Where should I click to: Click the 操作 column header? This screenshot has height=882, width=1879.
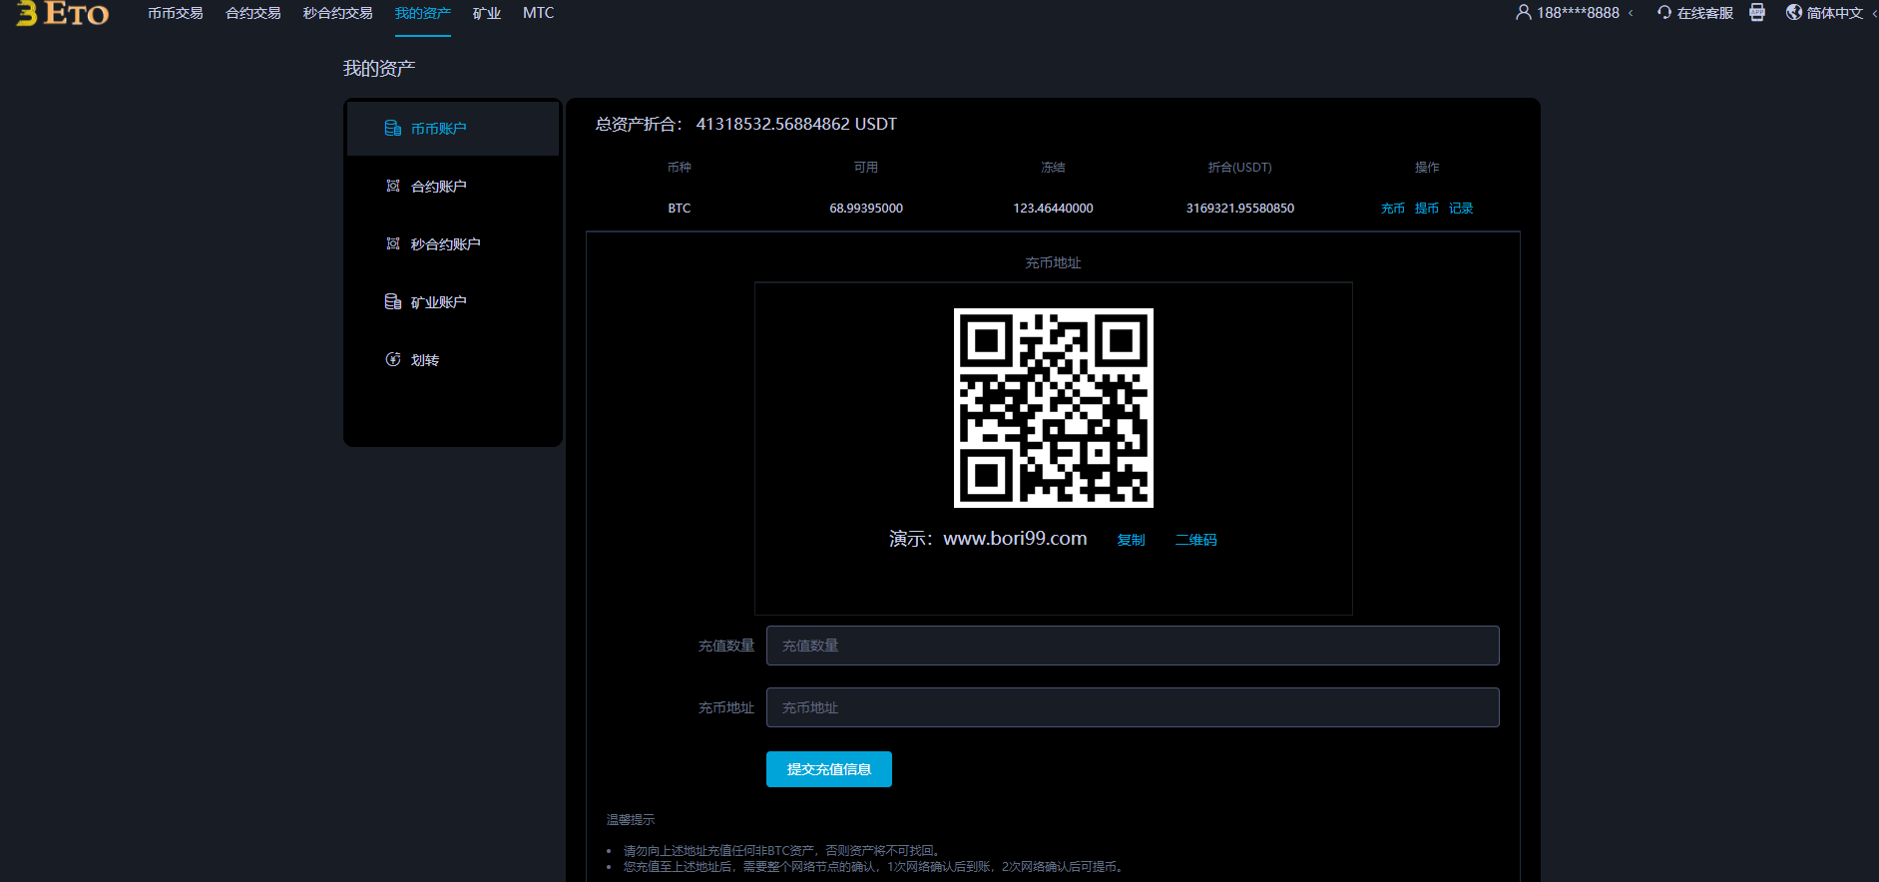(1427, 168)
